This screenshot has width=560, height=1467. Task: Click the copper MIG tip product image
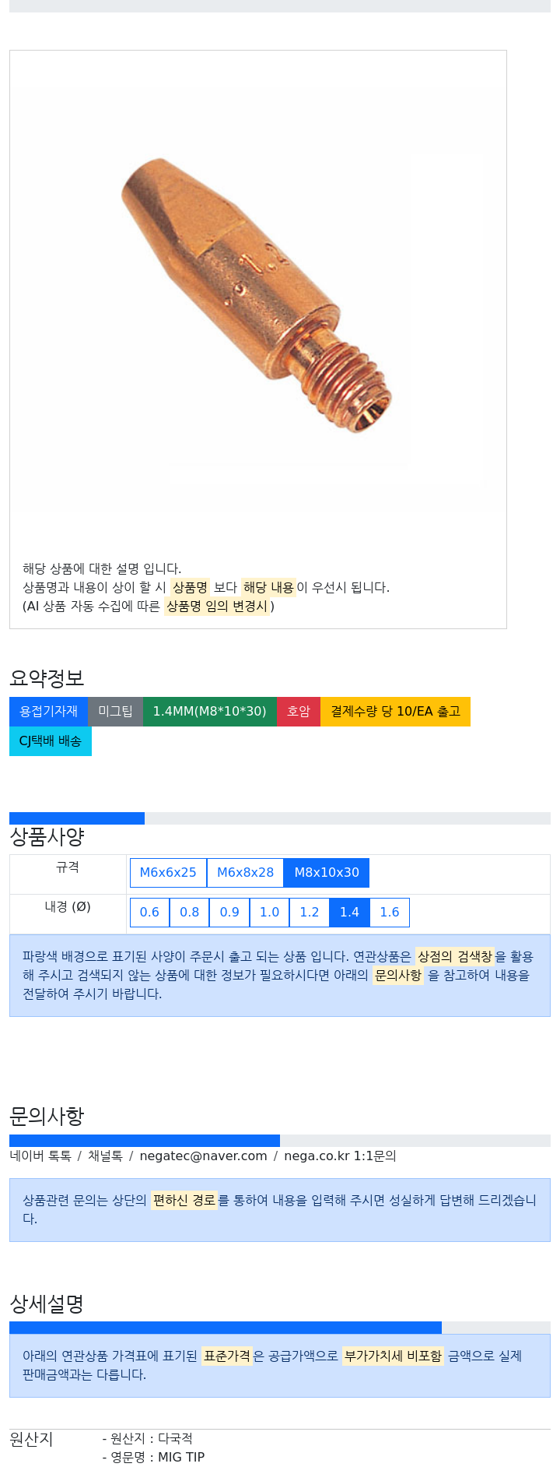(257, 296)
